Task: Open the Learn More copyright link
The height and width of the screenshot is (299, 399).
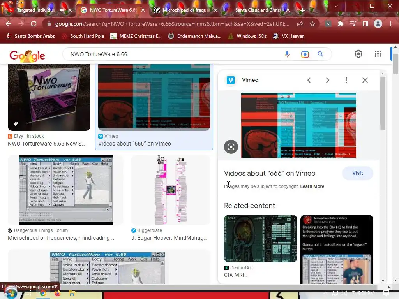Action: click(312, 186)
